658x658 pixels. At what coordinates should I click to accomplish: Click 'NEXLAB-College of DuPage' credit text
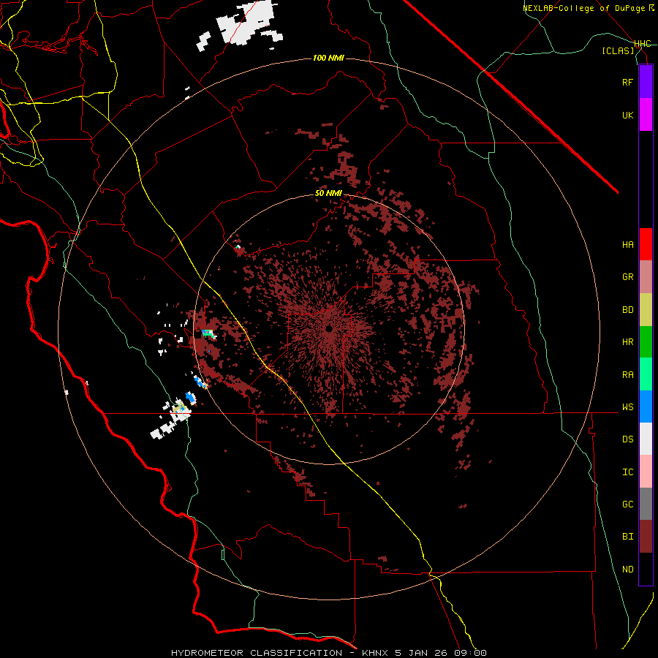coord(583,8)
